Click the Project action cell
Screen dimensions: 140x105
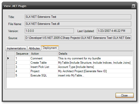(44, 71)
